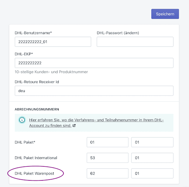Click the ABRECHNUNGSNUMMERN section heading
189x187 pixels.
click(37, 109)
